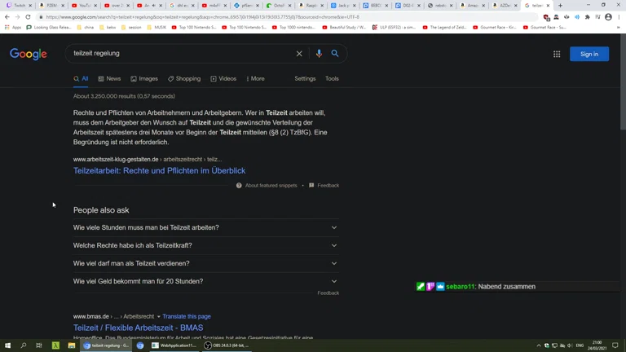Show hidden system tray icons
Screen dimensions: 626x352
point(539,345)
